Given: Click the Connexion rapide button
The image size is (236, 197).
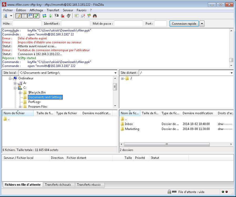Looking at the screenshot, I should 184,24.
